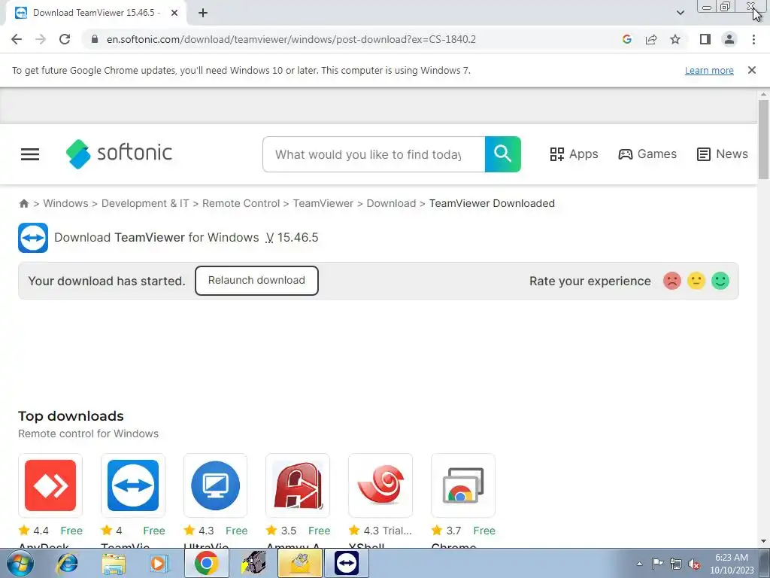Screen dimensions: 770x578
Task: Open the Windows Start menu
Action: pyautogui.click(x=20, y=563)
